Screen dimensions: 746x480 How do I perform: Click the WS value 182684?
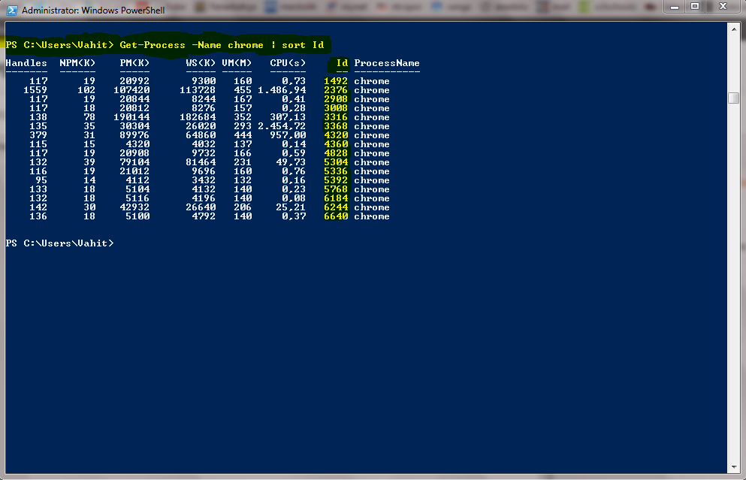click(x=198, y=117)
